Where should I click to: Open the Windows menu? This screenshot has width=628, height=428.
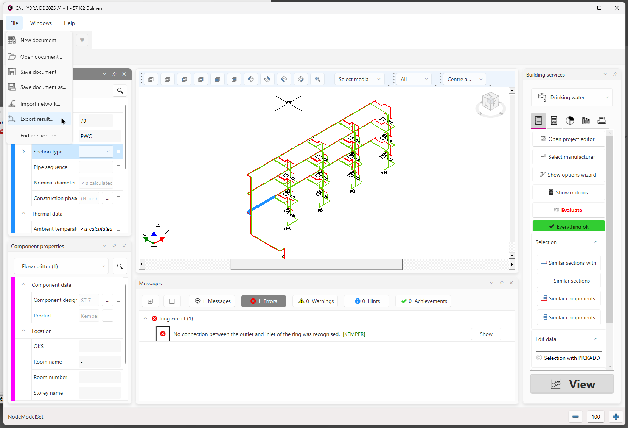[41, 23]
